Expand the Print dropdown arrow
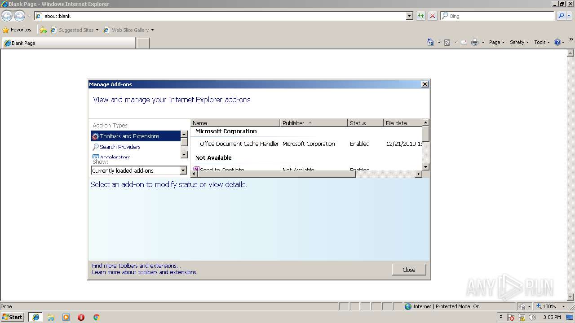The image size is (575, 323). [483, 43]
